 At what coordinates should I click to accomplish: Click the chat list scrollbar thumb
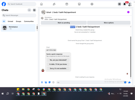pyautogui.click(x=37, y=28)
